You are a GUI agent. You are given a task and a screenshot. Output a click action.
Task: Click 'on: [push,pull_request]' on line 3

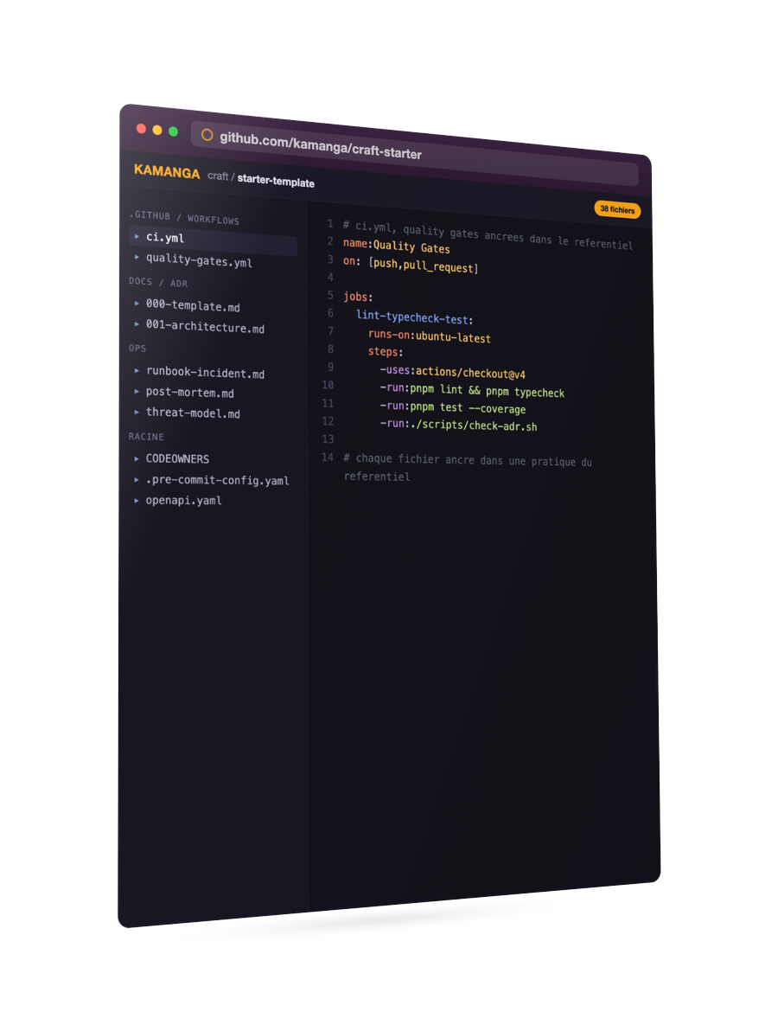(411, 265)
